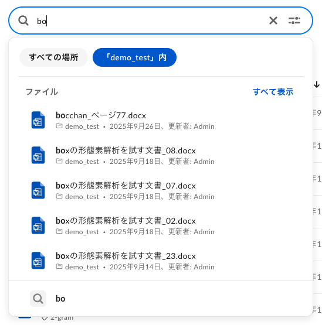Viewport: 322px width, 325px height.
Task: Click すべて表示 link
Action: (273, 91)
